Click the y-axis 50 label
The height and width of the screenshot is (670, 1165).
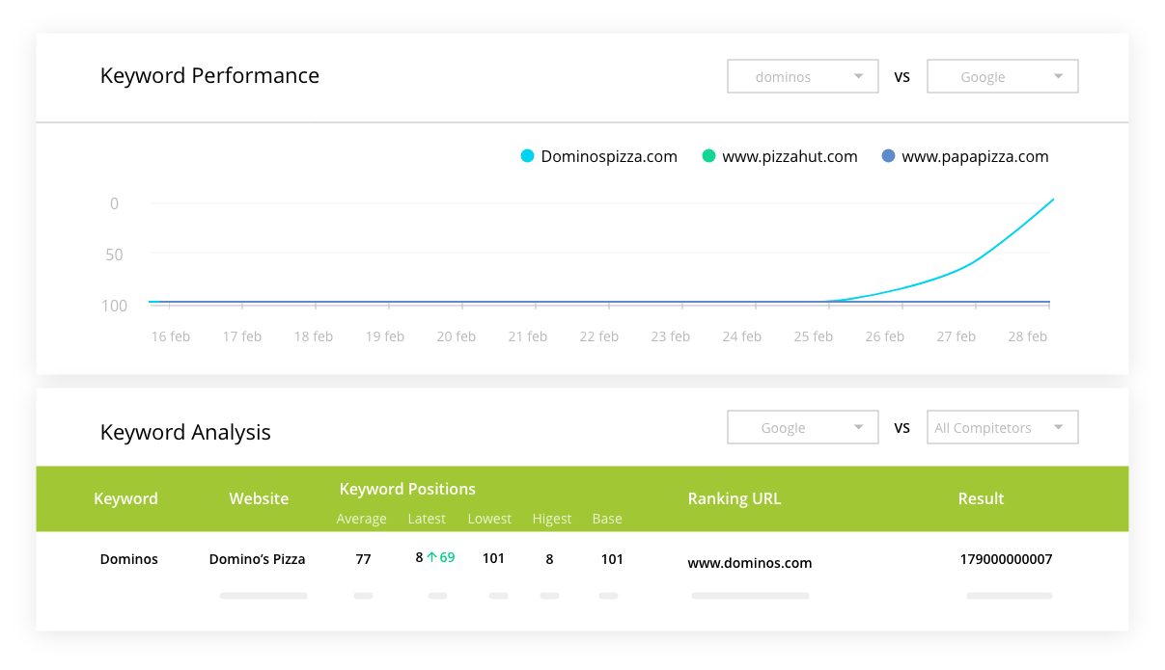pyautogui.click(x=114, y=255)
